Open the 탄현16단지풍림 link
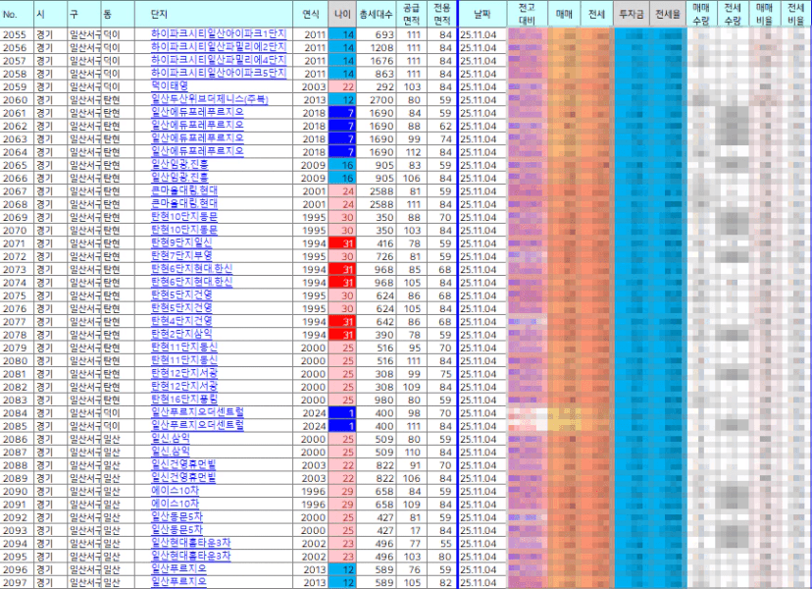This screenshot has height=589, width=812. [x=184, y=400]
